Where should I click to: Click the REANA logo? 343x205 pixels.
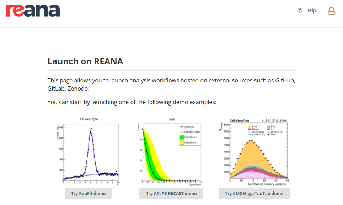coord(33,11)
